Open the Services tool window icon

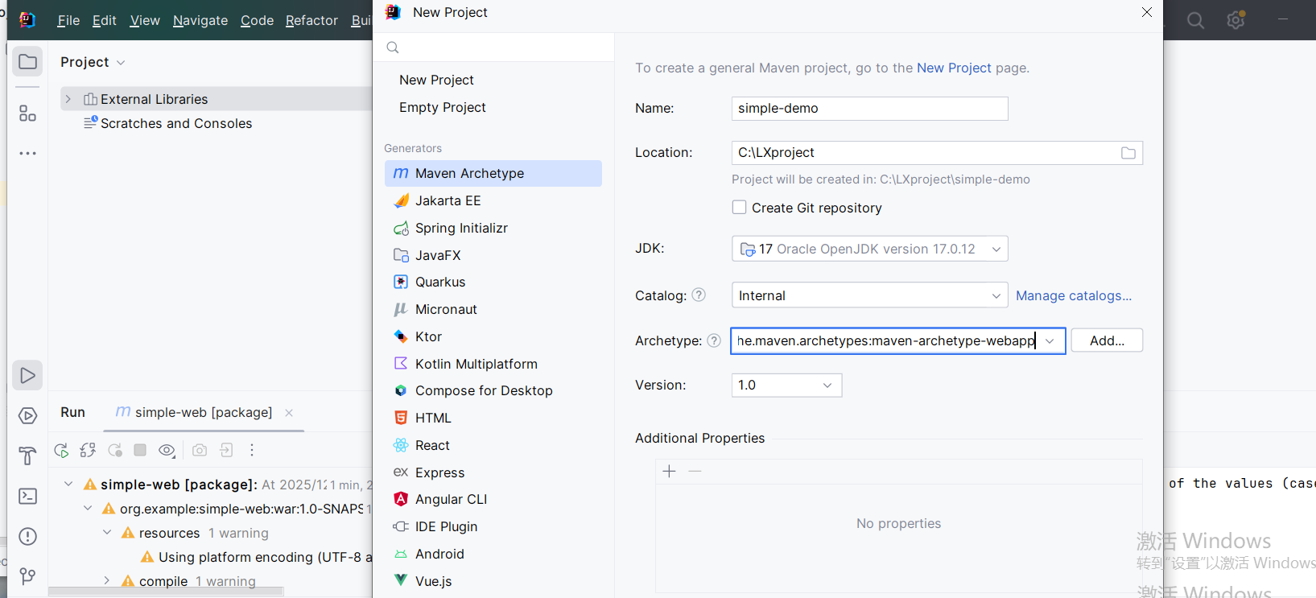pos(27,416)
